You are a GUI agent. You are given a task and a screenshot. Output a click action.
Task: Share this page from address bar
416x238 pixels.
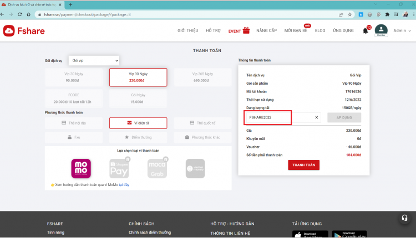point(341,14)
